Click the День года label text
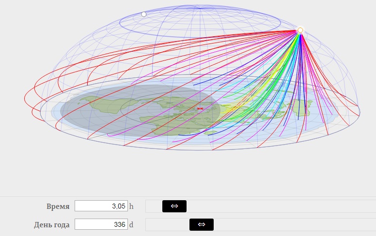The image size is (376, 236). pos(52,225)
